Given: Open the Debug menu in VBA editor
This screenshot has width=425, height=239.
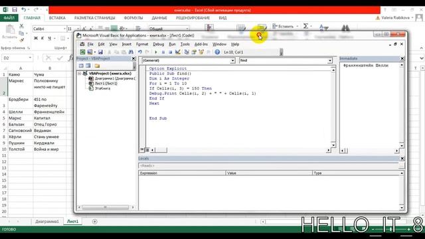Looking at the screenshot, I should (x=158, y=44).
